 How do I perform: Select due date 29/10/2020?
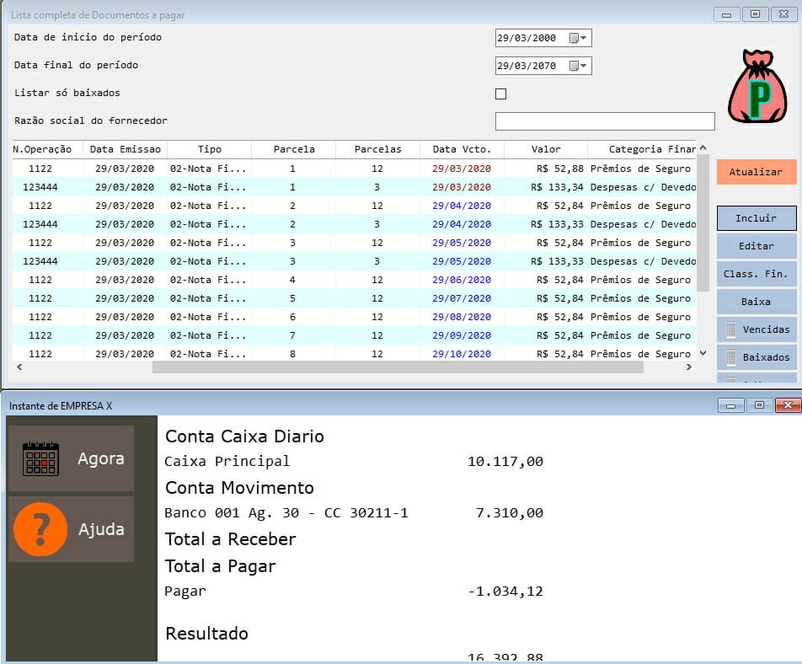[462, 354]
